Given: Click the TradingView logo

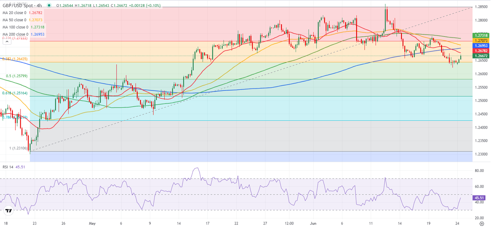Looking at the screenshot, I should coord(9,211).
